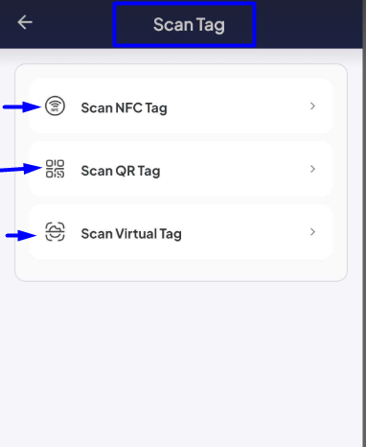The image size is (366, 447).
Task: Click the dark header bar right of the title
Action: [x=309, y=24]
